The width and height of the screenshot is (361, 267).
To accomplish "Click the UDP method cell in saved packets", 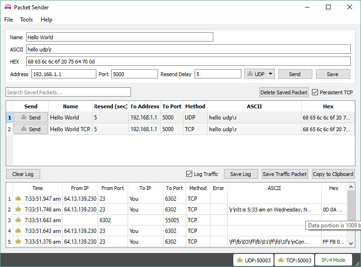I will tap(195, 118).
